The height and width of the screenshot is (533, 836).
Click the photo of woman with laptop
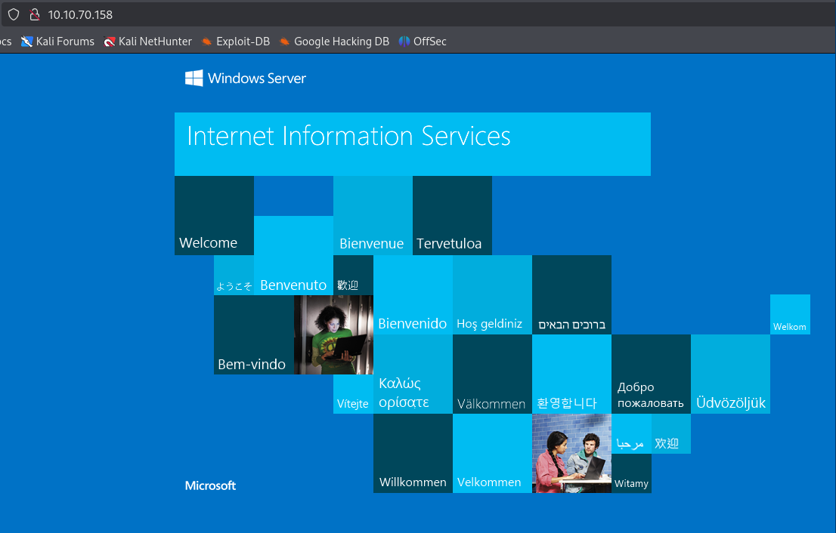point(333,334)
